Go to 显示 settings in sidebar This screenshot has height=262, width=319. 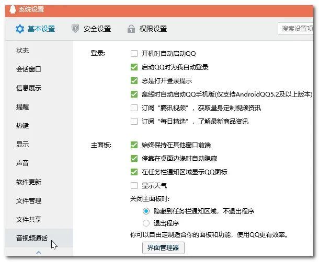[x=22, y=144]
